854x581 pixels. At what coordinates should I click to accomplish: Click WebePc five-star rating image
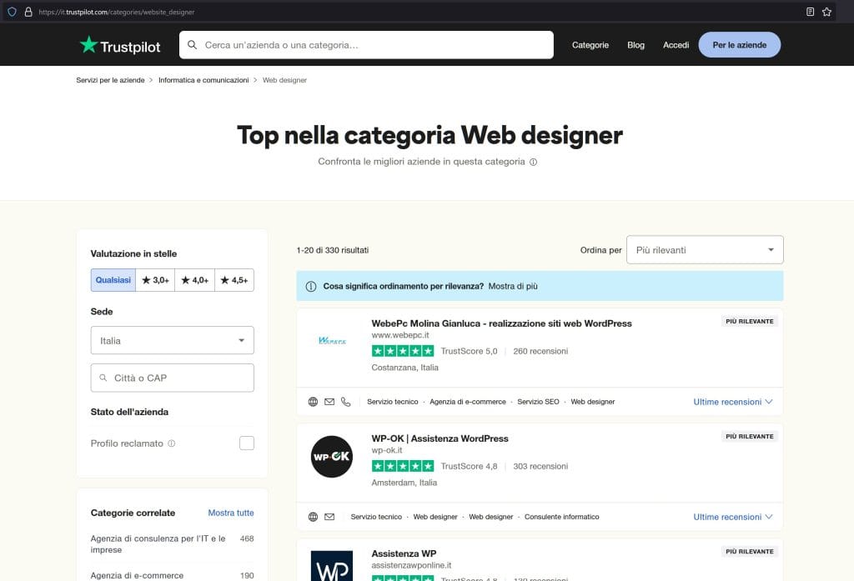(403, 351)
